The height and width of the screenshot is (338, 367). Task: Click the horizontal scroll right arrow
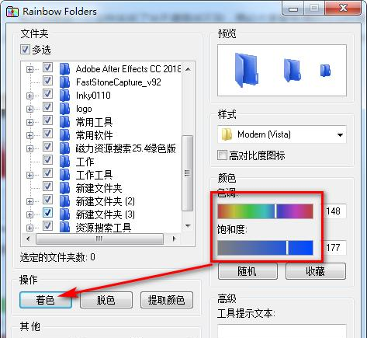point(175,239)
